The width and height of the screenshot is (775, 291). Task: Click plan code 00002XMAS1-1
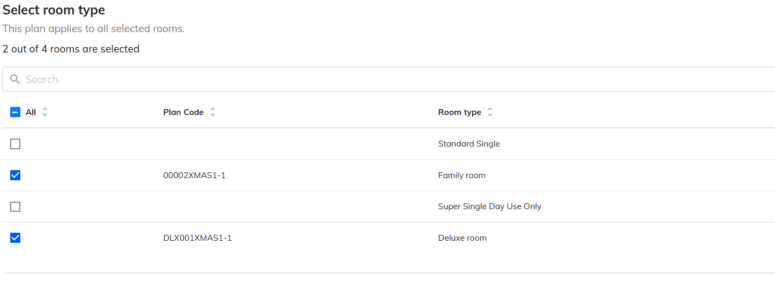point(194,175)
